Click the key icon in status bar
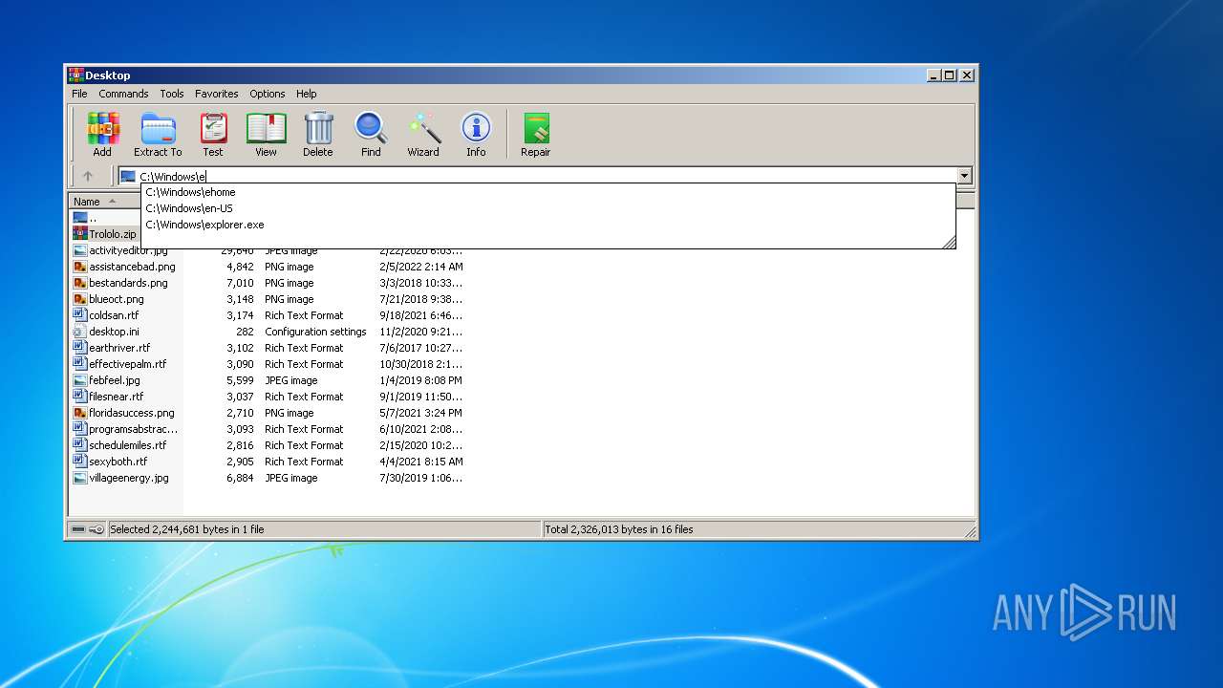1223x688 pixels. [x=97, y=529]
